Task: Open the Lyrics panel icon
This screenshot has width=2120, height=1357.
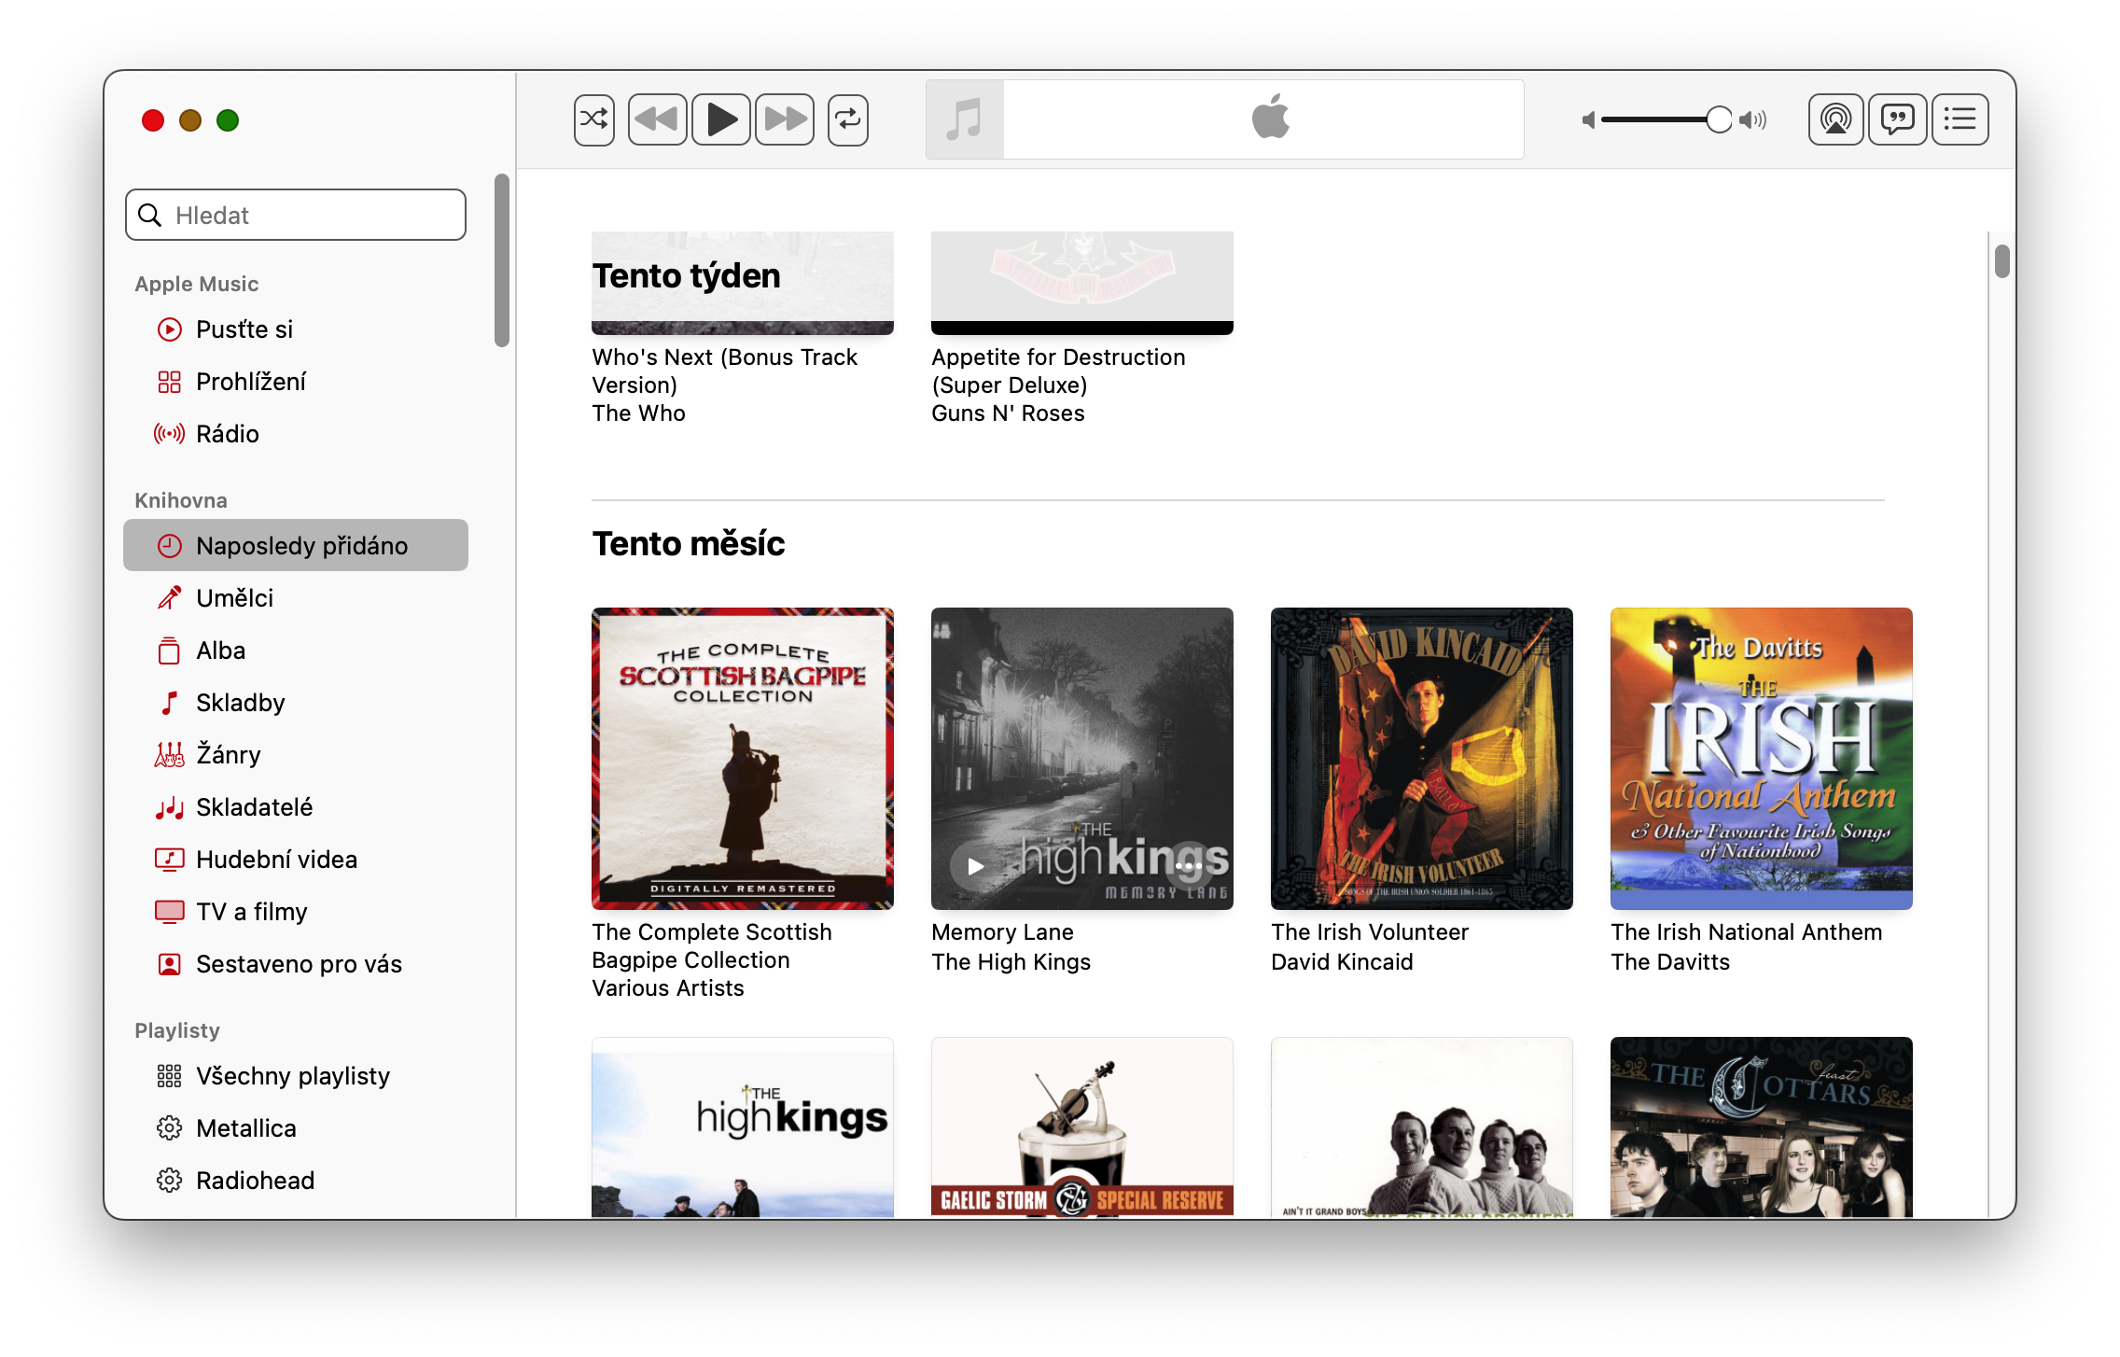Action: tap(1897, 119)
